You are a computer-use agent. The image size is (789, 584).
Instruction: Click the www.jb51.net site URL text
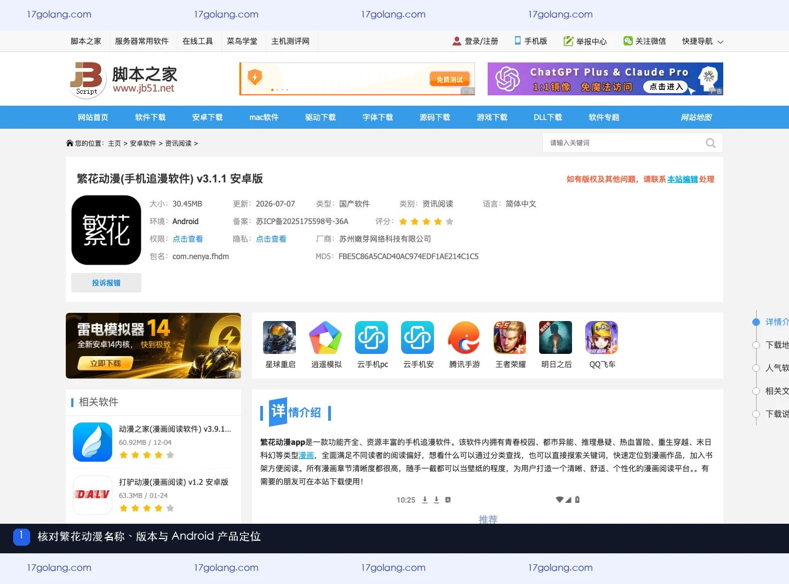[x=144, y=88]
